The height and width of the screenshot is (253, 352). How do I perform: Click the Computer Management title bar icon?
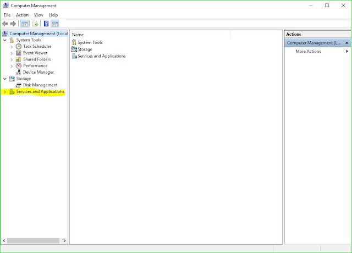(6, 5)
